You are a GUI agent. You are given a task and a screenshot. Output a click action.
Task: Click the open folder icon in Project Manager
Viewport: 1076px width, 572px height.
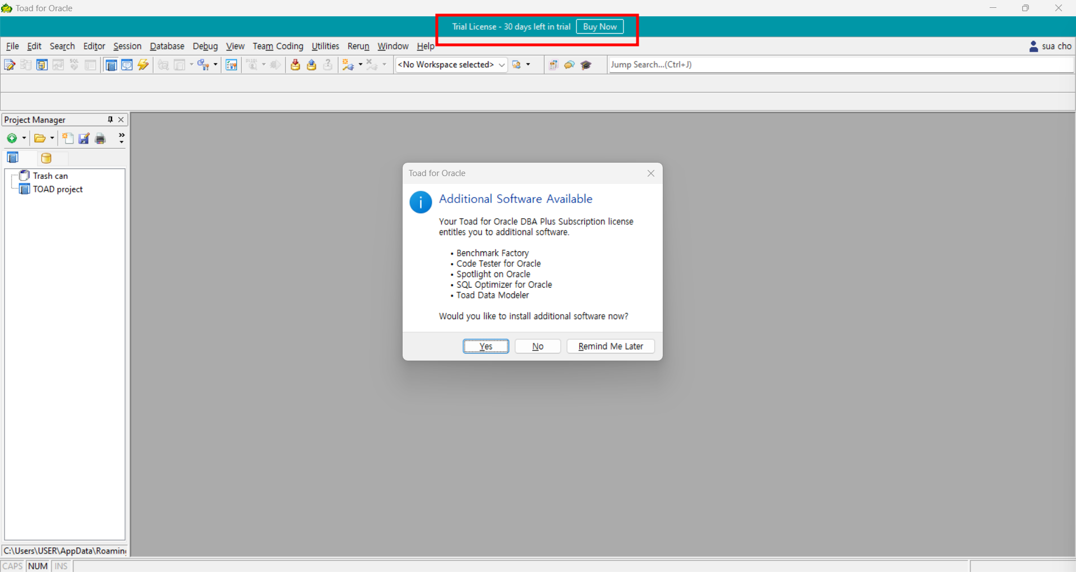(x=39, y=138)
